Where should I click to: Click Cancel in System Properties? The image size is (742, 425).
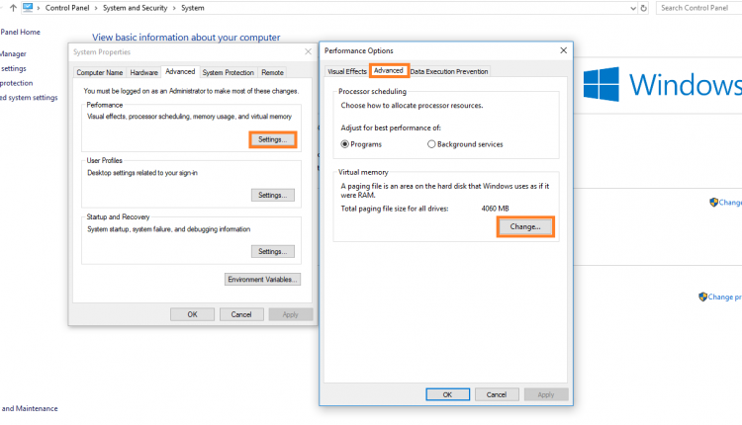pyautogui.click(x=241, y=314)
